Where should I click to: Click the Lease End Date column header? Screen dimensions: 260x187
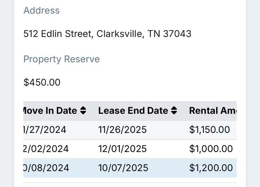point(138,111)
